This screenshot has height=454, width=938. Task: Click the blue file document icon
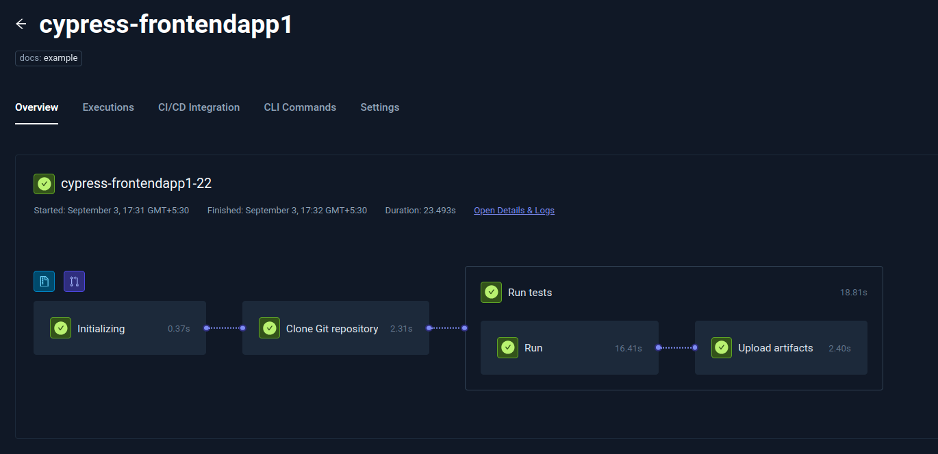click(x=45, y=281)
